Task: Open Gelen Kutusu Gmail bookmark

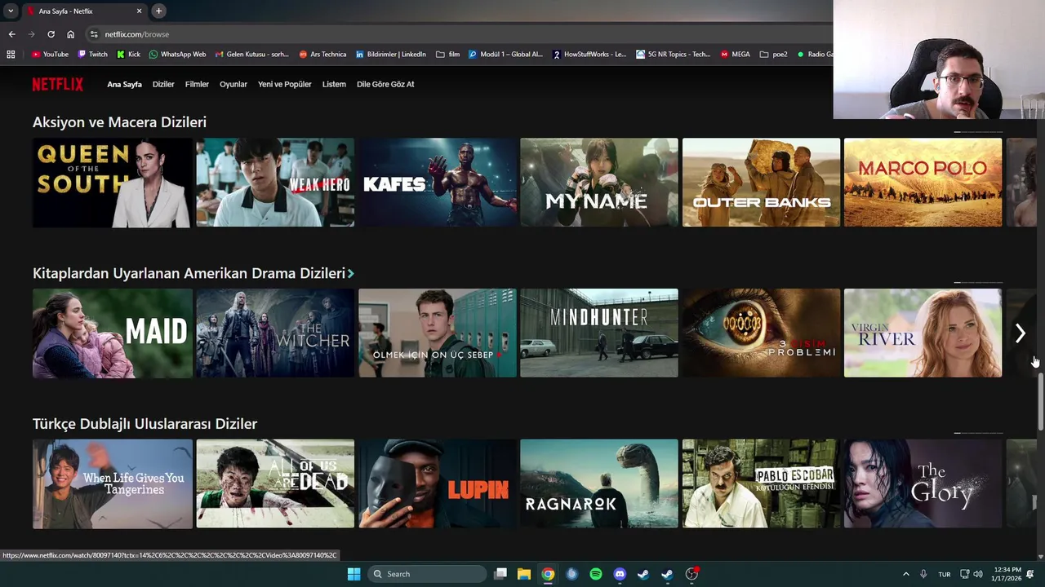Action: pyautogui.click(x=252, y=55)
